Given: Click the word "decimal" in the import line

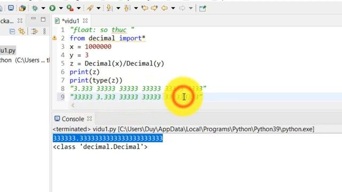Looking at the screenshot, I should pos(102,38).
